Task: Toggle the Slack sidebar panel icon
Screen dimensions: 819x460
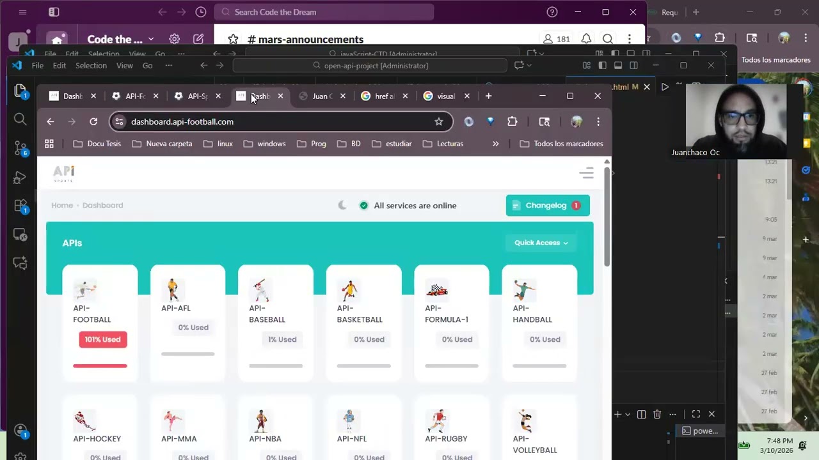Action: point(54,11)
